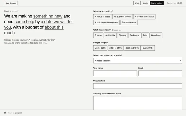Click the 'Anything else we should know' textarea
The width and height of the screenshot is (186, 116).
point(137,103)
